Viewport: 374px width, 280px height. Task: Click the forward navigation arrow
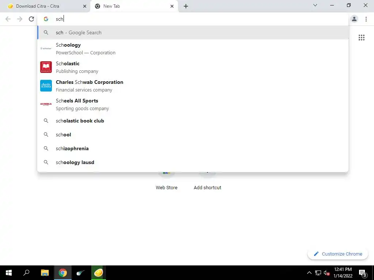click(20, 19)
